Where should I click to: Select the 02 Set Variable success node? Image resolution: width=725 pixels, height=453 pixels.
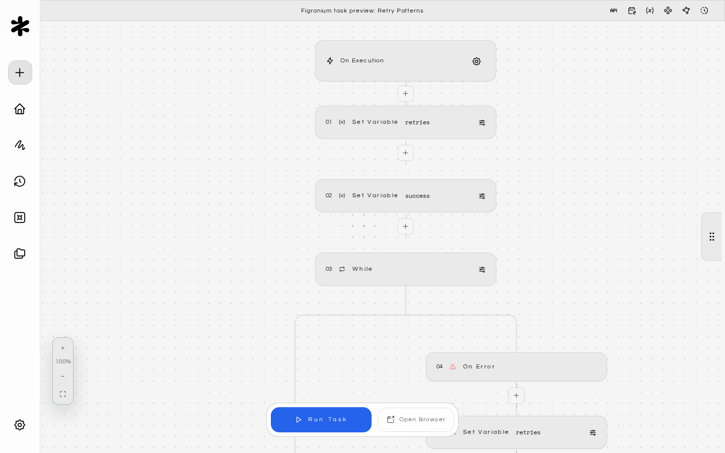(x=406, y=196)
